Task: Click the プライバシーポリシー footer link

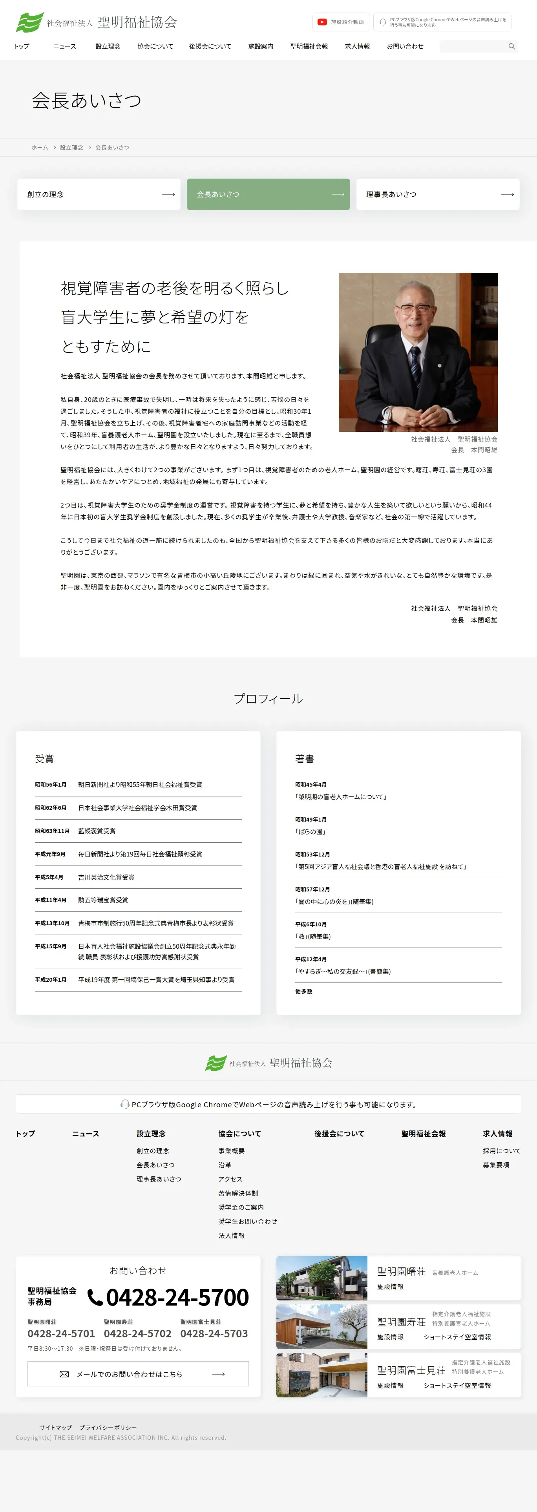Action: 108,1428
